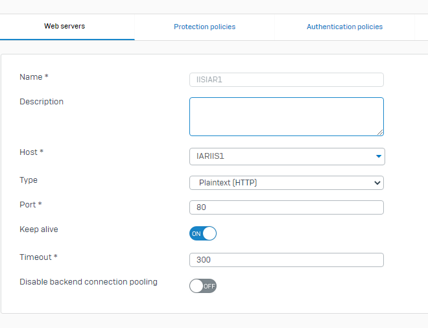Click the Host * label
This screenshot has height=328, width=428.
pos(31,152)
